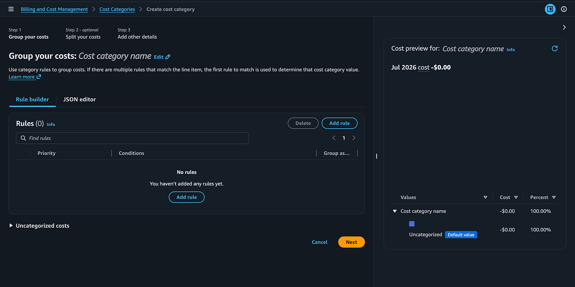Click Add rule button in Rules header

[340, 123]
